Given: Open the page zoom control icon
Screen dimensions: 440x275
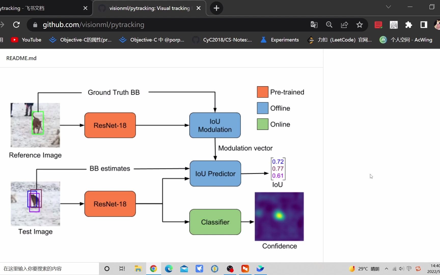Looking at the screenshot, I should [329, 25].
